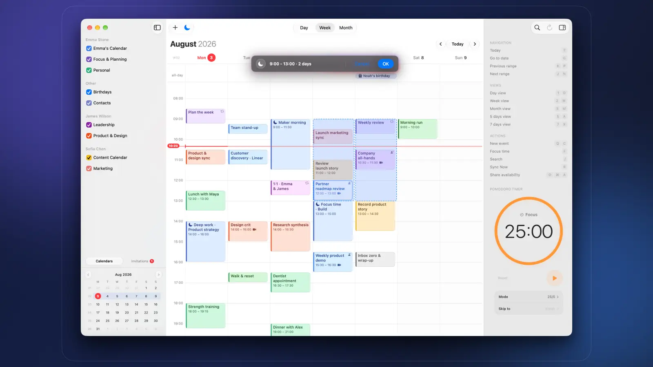This screenshot has width=653, height=367.
Task: Click video icon on Weekly product demo
Action: pyautogui.click(x=339, y=265)
